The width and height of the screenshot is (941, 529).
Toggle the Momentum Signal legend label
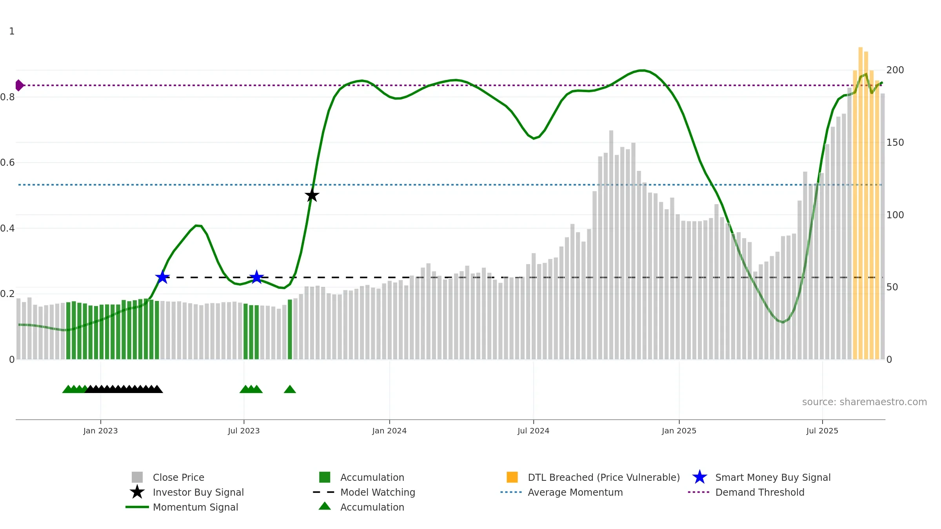tap(196, 507)
